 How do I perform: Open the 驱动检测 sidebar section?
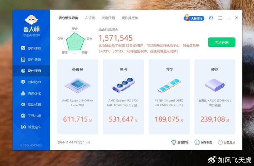[x=31, y=104]
